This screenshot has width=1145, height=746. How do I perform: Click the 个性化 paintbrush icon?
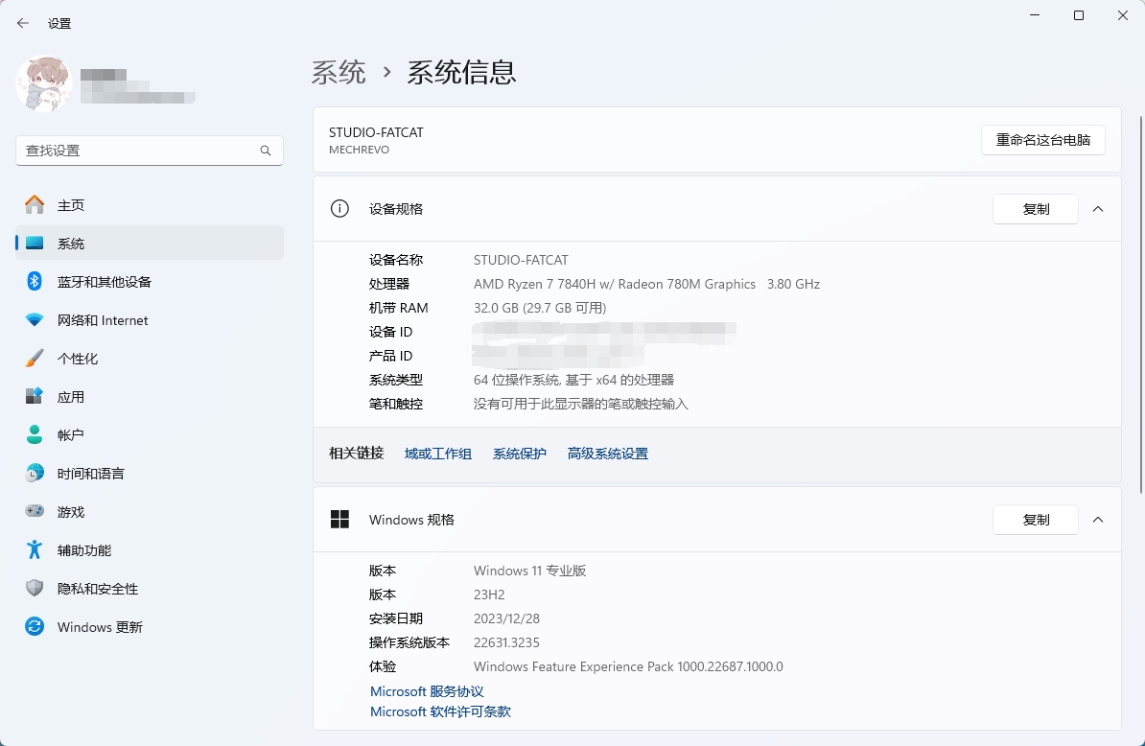pyautogui.click(x=35, y=359)
